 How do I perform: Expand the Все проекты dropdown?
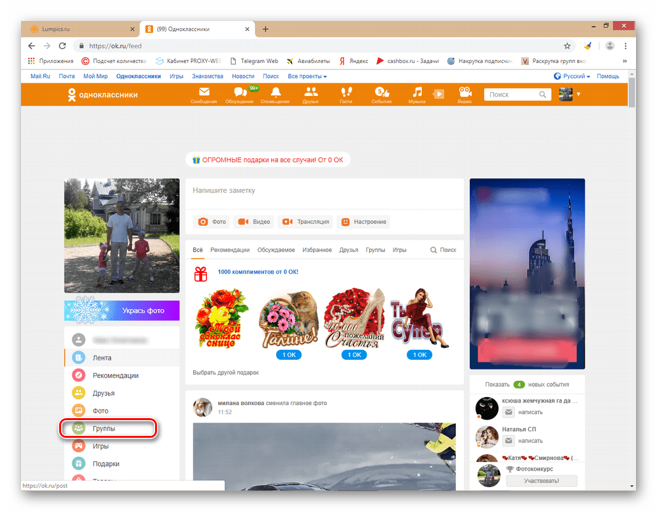(307, 76)
